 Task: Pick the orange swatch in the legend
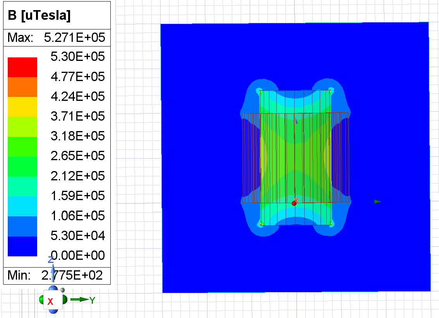tap(22, 87)
